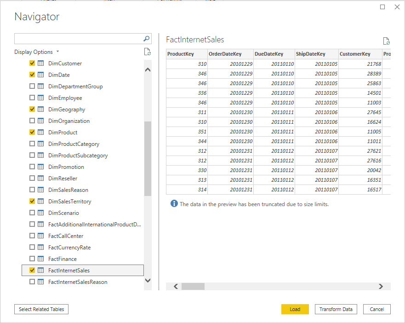The height and width of the screenshot is (323, 405).
Task: Select the FactCurrencyRate table item
Action: pyautogui.click(x=69, y=248)
